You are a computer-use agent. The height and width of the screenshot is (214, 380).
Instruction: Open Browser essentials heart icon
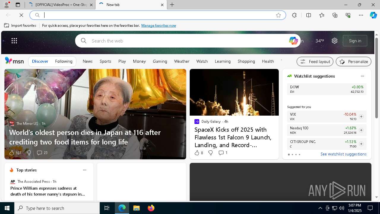(348, 15)
